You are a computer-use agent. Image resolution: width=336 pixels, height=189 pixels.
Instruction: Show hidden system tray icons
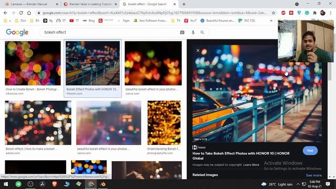coord(298,184)
